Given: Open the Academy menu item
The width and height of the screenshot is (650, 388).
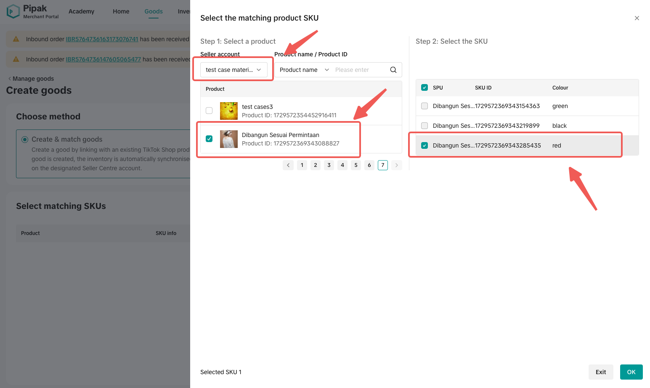Looking at the screenshot, I should (x=81, y=11).
